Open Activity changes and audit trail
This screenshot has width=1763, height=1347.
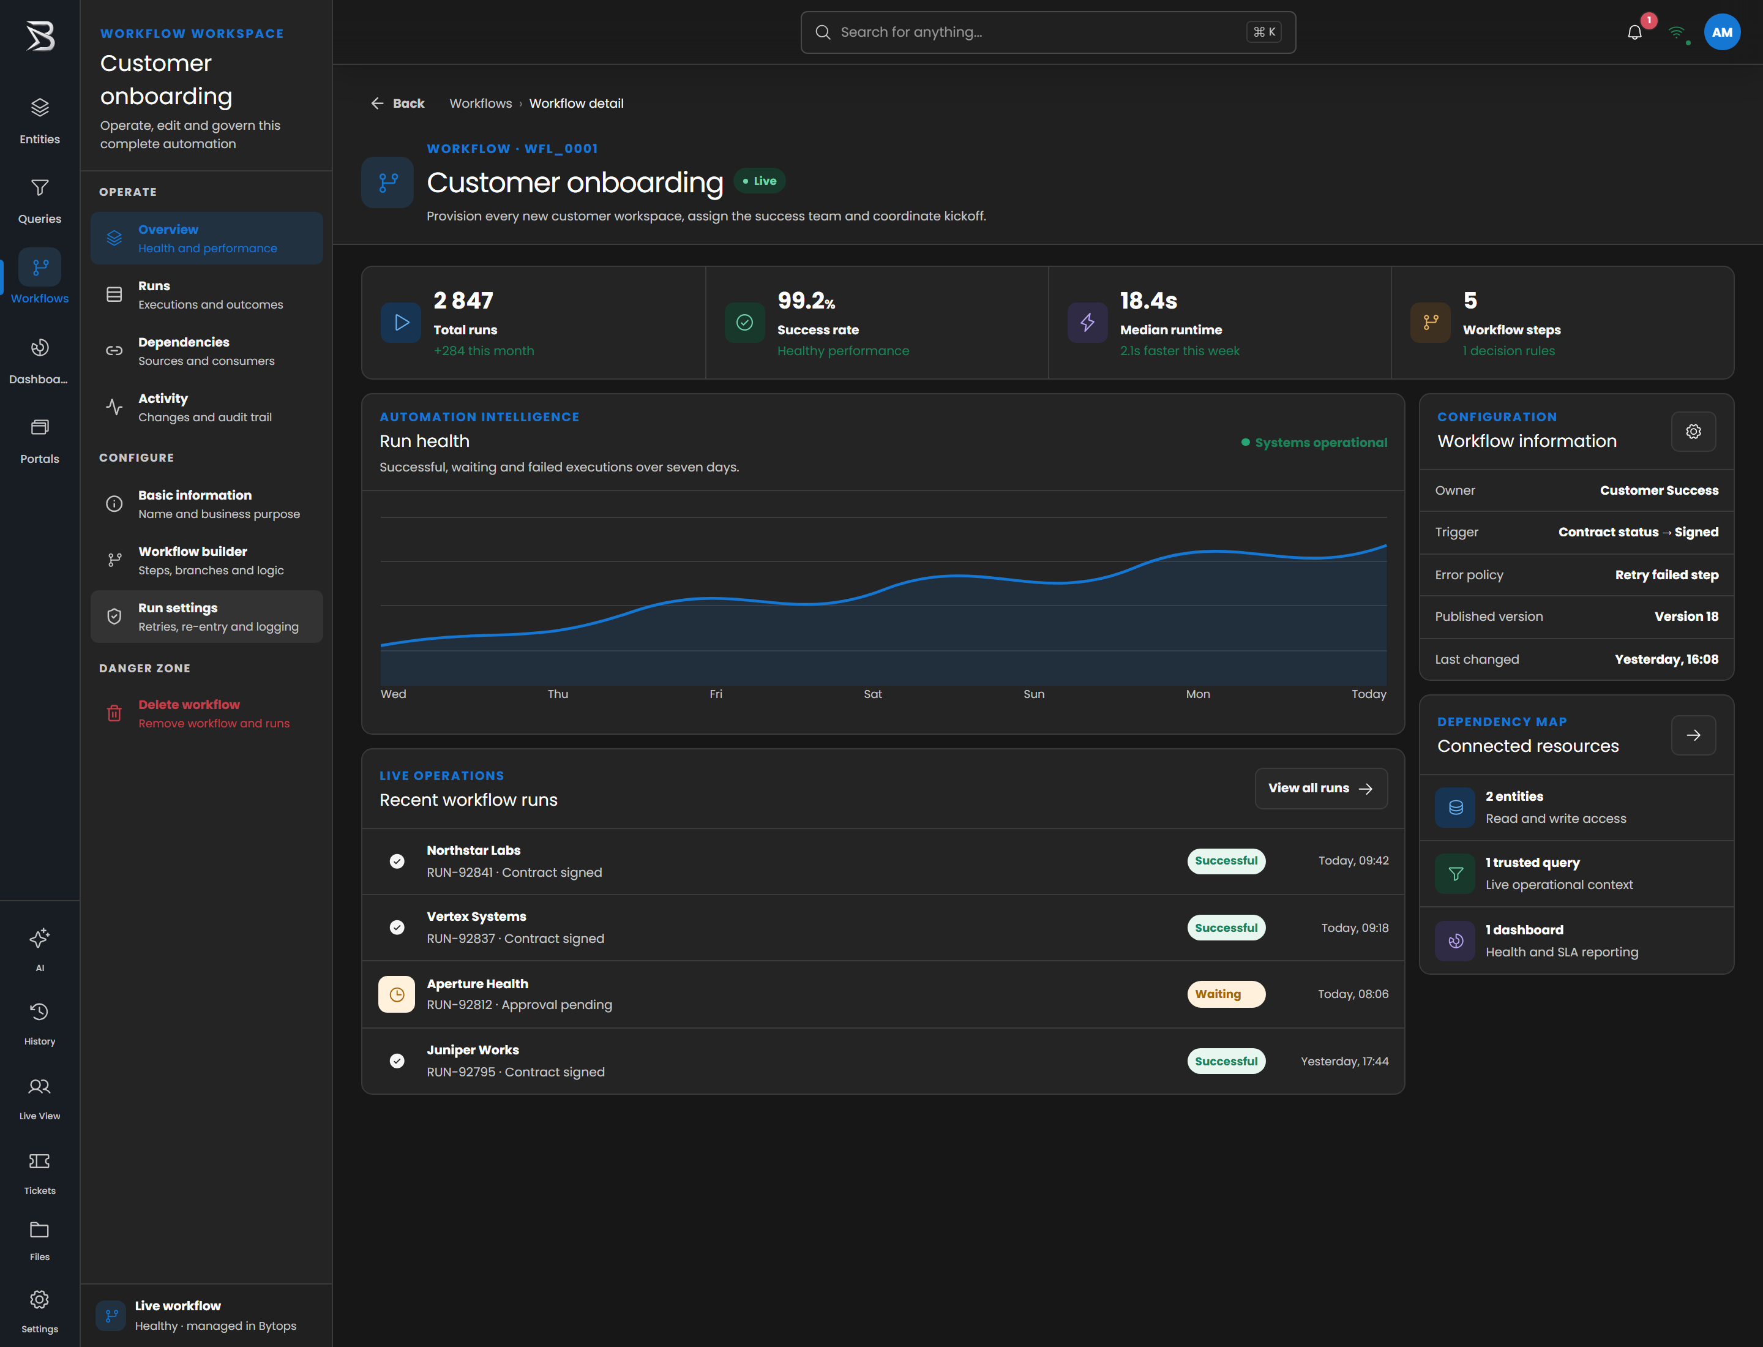[207, 407]
